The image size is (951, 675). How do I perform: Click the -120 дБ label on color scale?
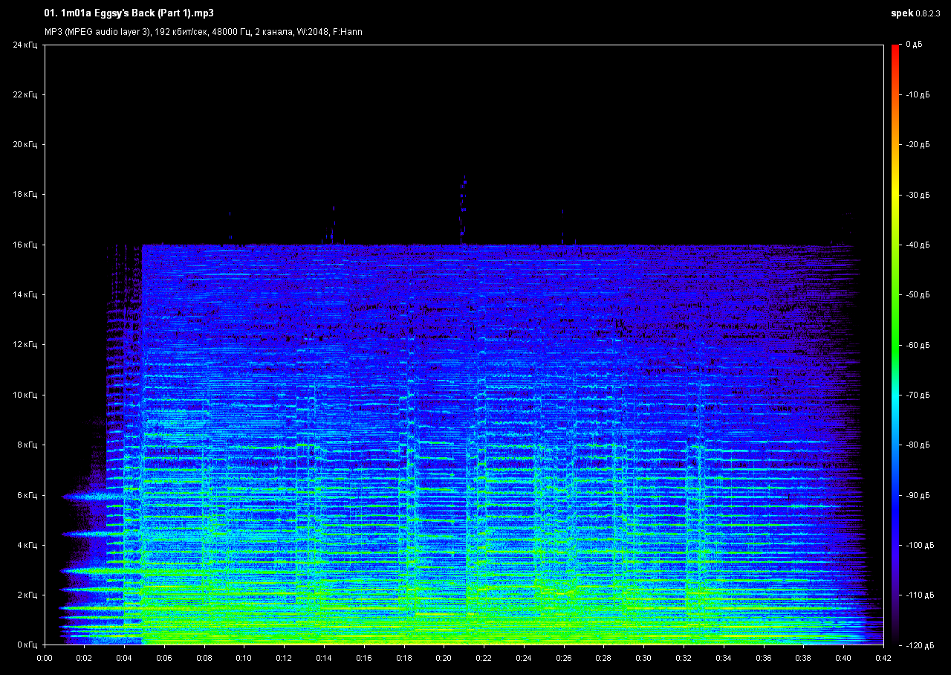pyautogui.click(x=917, y=645)
